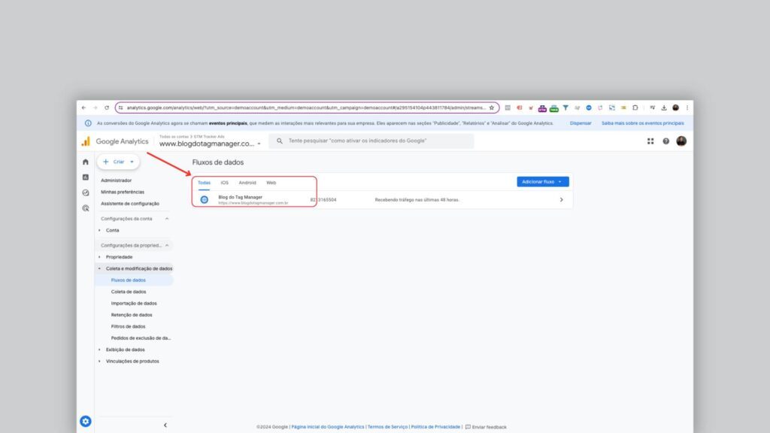
Task: Open the Chrome profile avatar in toolbar
Action: (676, 107)
